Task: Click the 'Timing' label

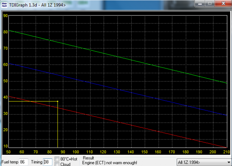Action: 37,162
